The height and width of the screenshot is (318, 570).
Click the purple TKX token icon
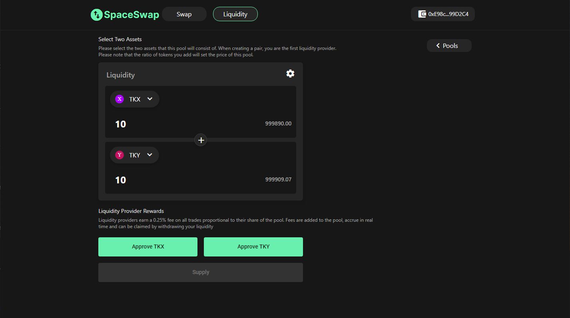click(x=120, y=99)
